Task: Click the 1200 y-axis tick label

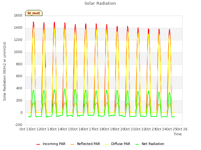Action: click(x=18, y=40)
